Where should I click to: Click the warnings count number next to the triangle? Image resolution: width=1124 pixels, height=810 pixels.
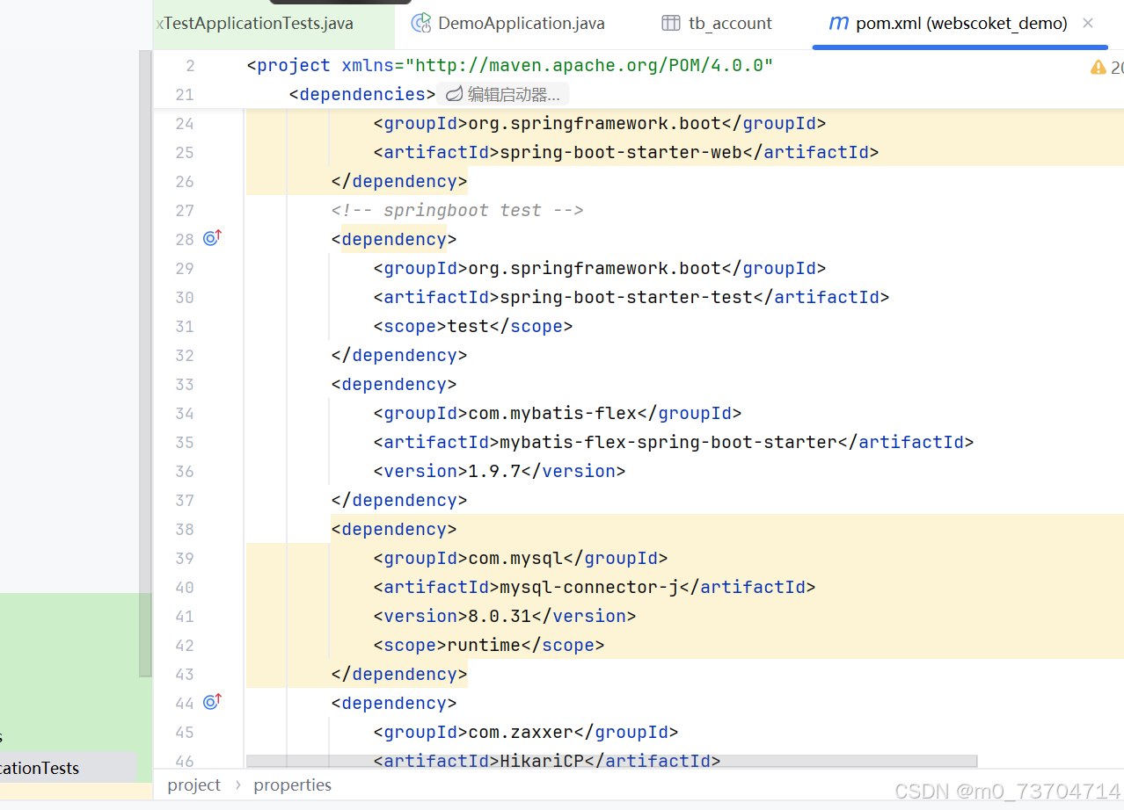coord(1117,66)
